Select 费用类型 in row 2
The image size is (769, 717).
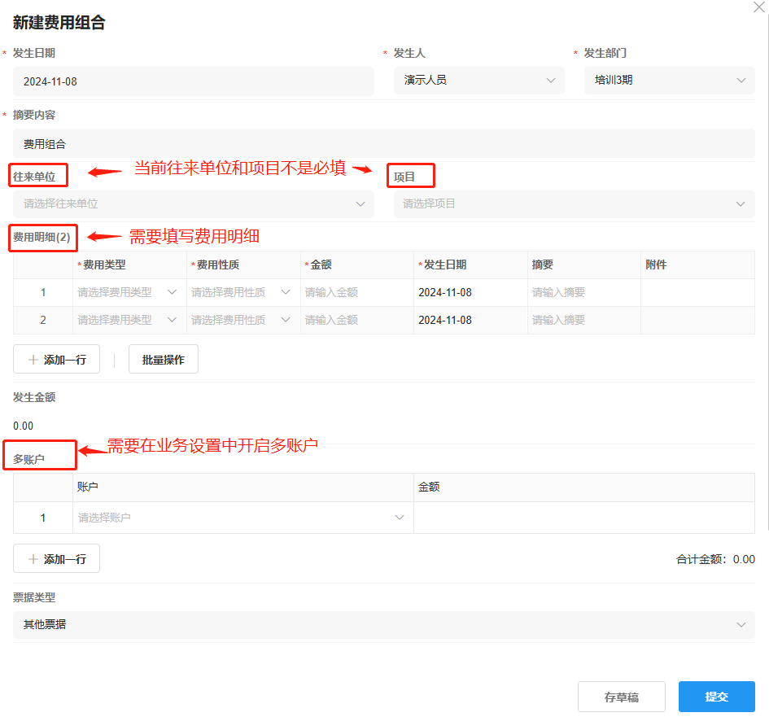129,320
